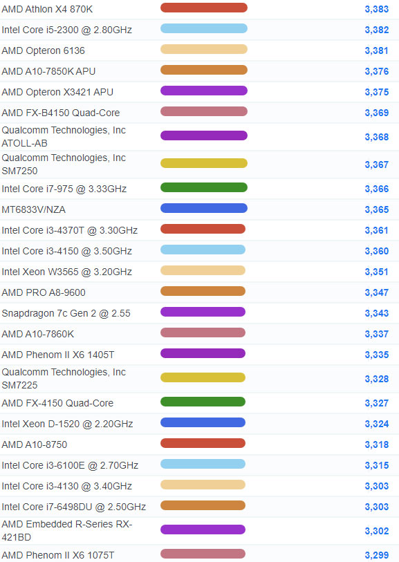Open the MT6833V/NZA entry
Screen dimensions: 399x562
(33, 209)
